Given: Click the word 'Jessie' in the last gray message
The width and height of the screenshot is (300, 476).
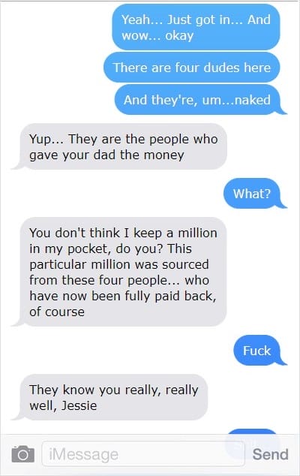Looking at the screenshot, I should coord(79,405).
